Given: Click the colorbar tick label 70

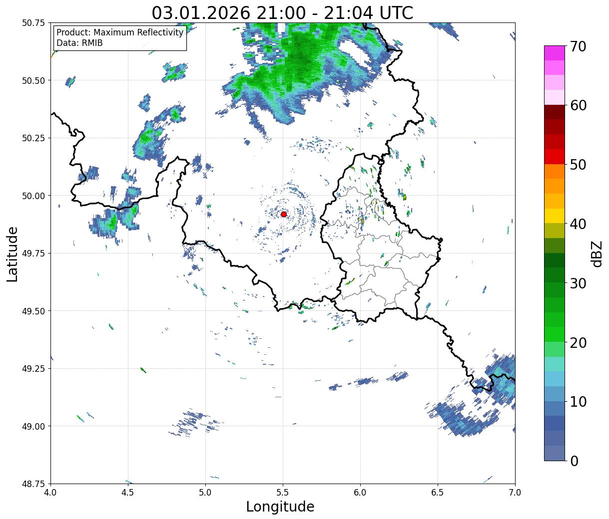Looking at the screenshot, I should click(x=578, y=46).
